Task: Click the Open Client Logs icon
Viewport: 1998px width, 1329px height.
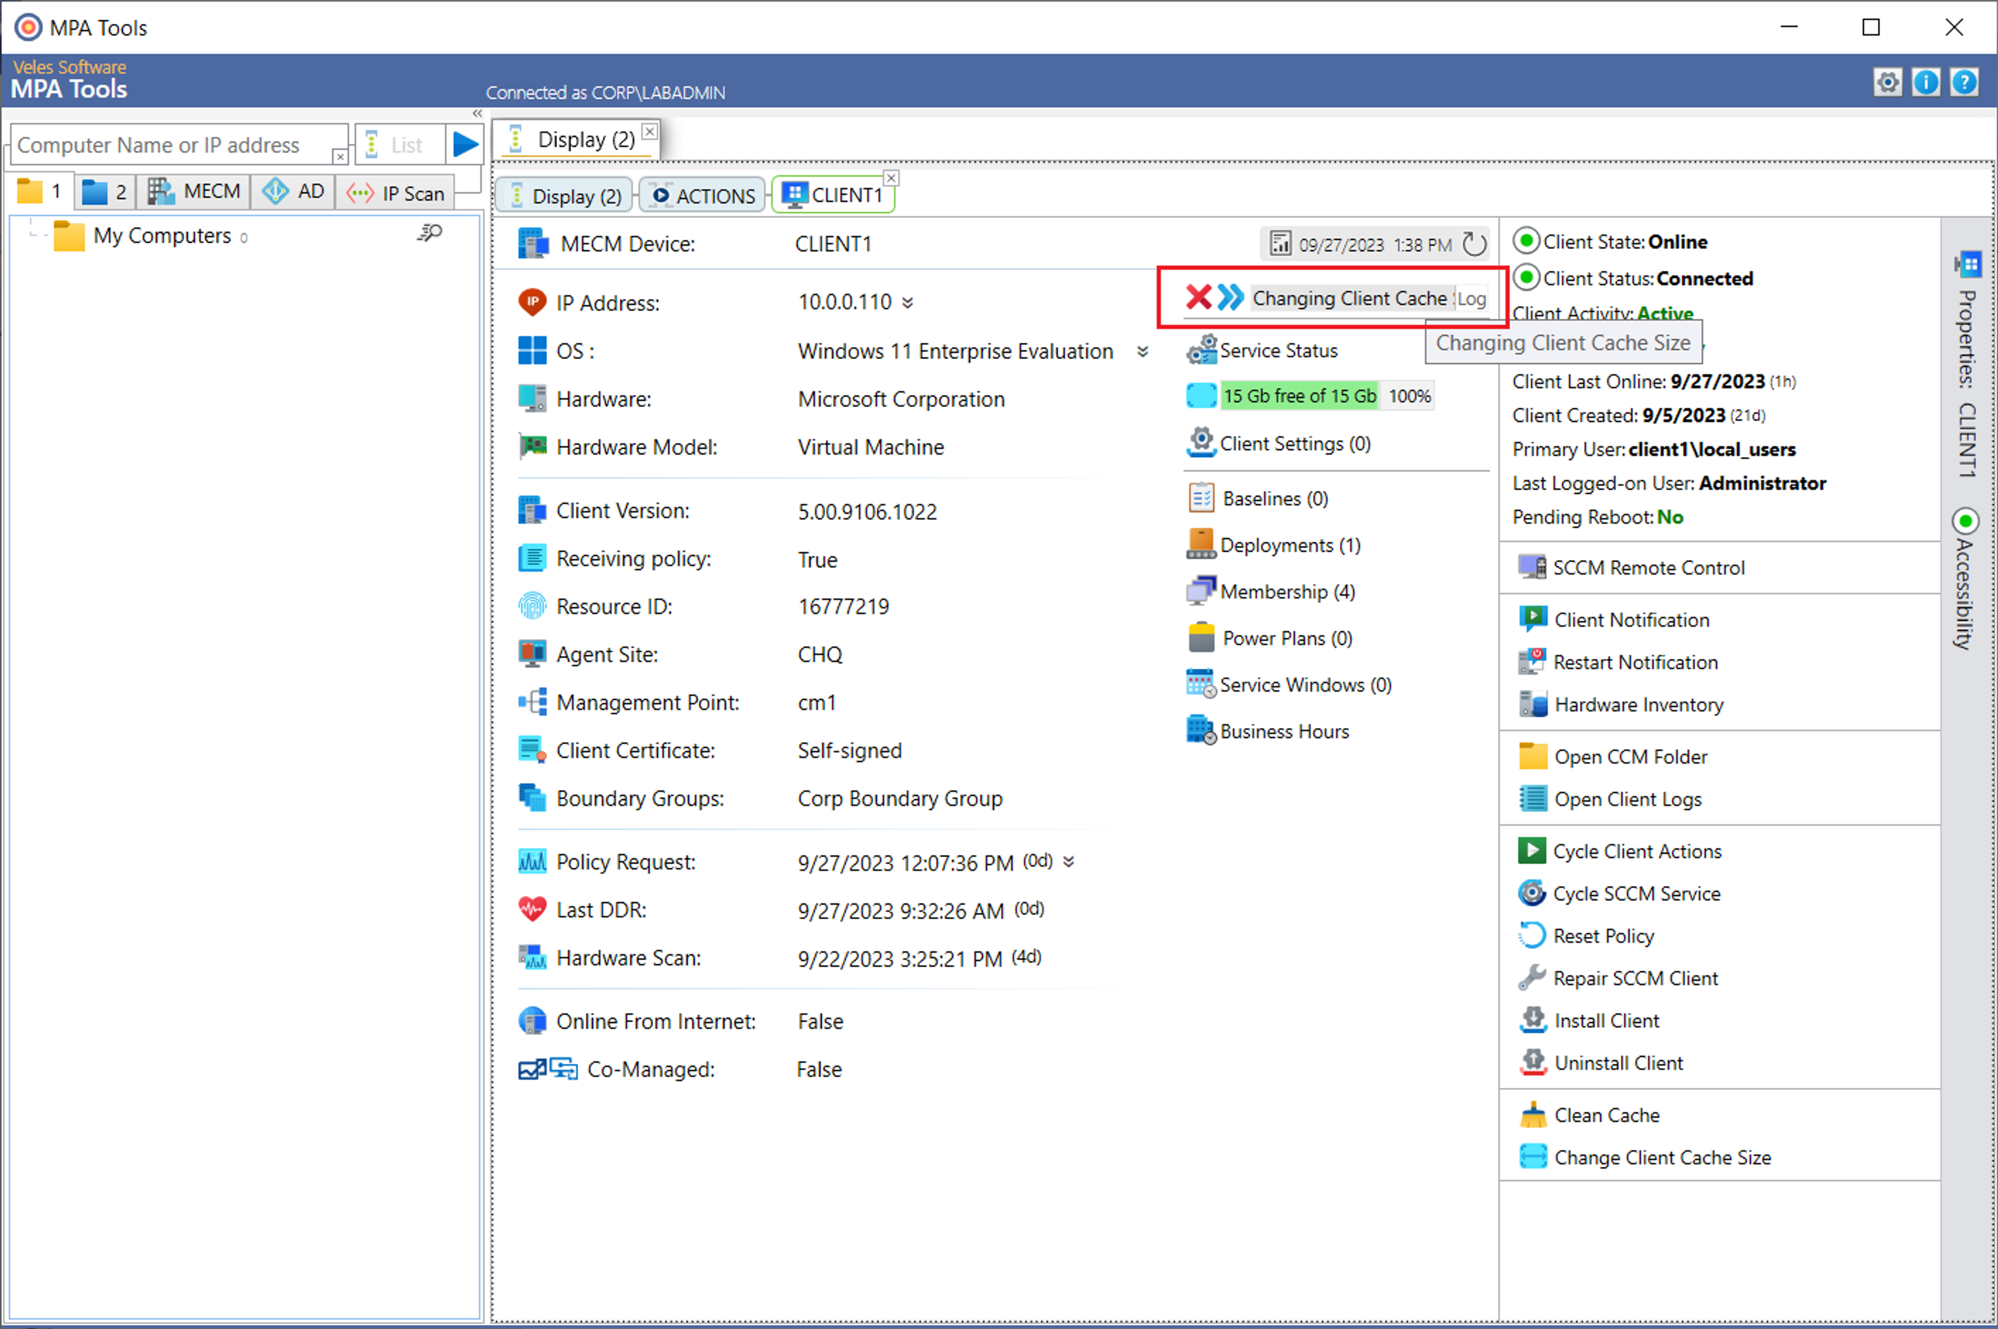Action: point(1532,799)
